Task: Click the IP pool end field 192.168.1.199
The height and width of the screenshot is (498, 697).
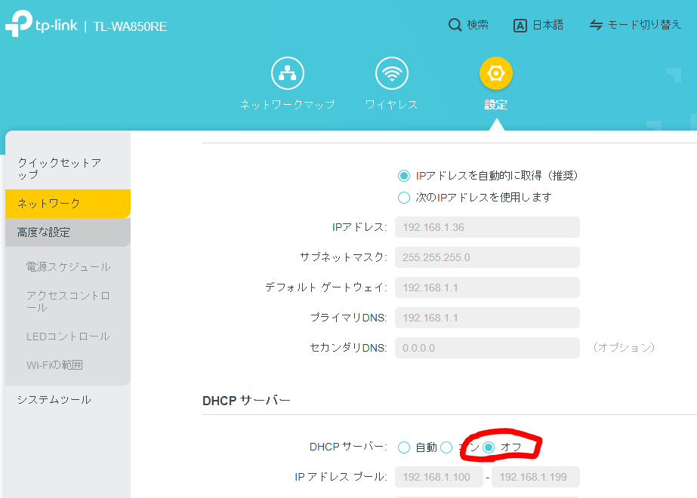Action: [x=535, y=477]
